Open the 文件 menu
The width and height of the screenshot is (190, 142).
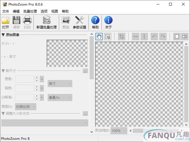tap(6, 11)
